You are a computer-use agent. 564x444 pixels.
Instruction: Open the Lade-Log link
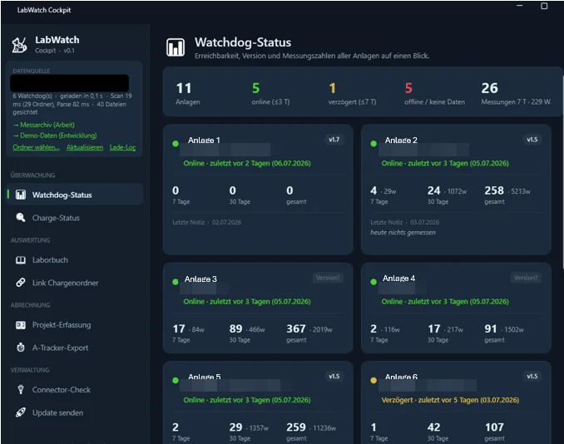(122, 147)
